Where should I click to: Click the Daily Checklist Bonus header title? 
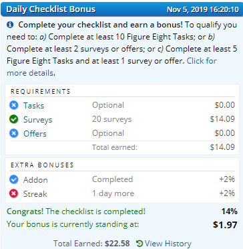51,9
